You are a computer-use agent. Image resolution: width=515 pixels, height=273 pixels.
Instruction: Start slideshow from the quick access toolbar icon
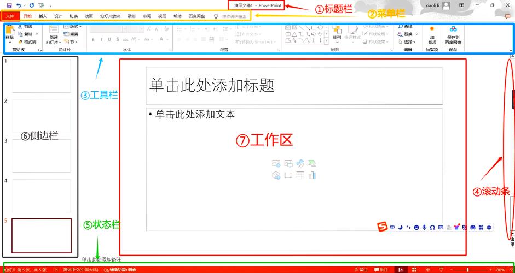click(x=40, y=5)
